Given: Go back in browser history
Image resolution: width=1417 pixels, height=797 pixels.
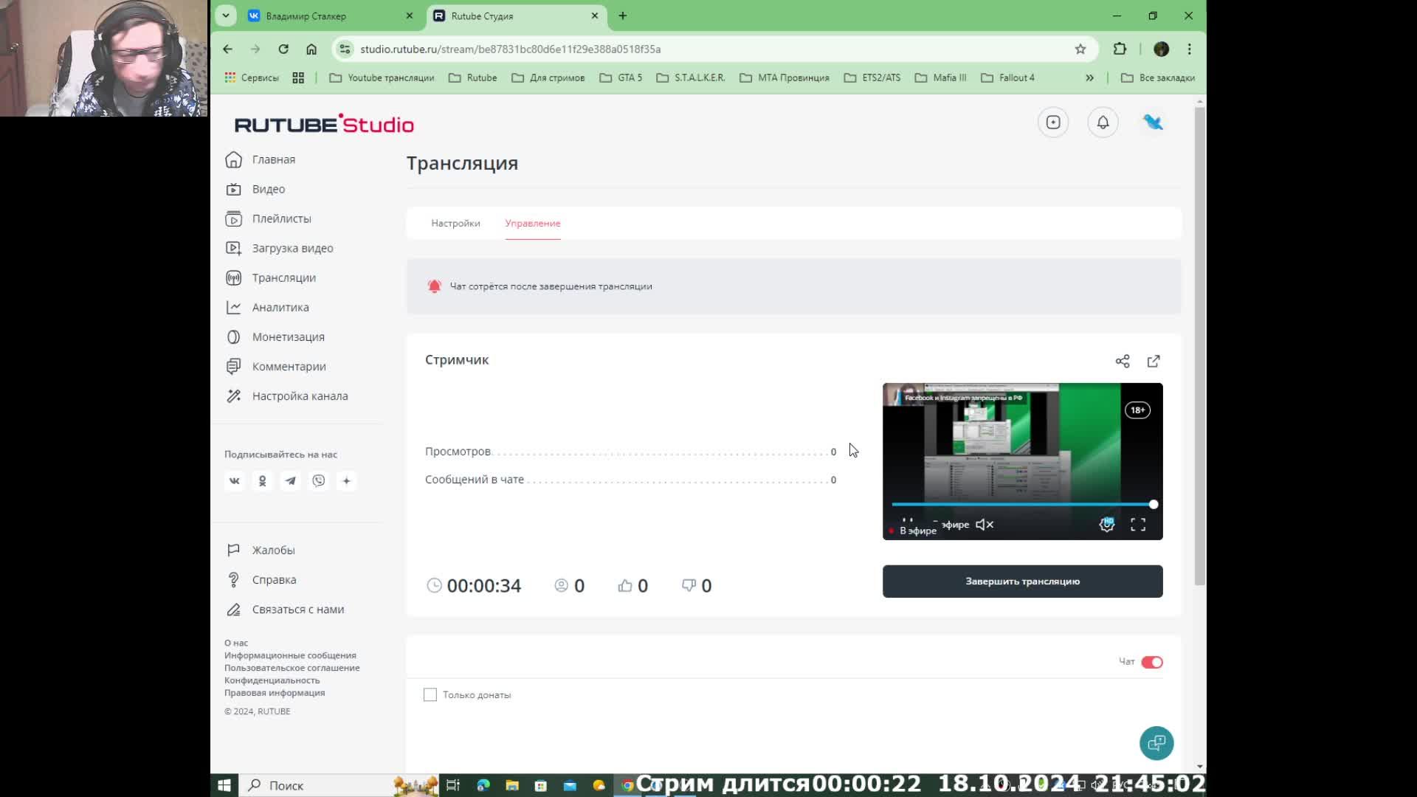Looking at the screenshot, I should [227, 49].
